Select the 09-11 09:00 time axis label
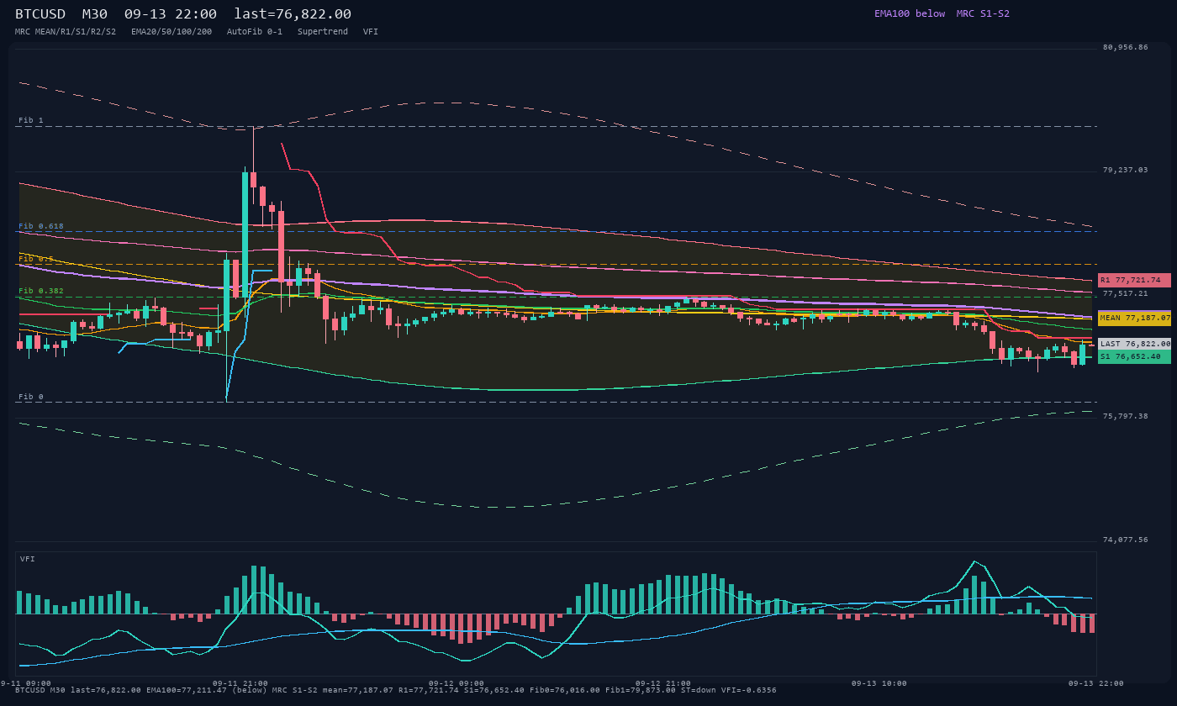 click(25, 683)
